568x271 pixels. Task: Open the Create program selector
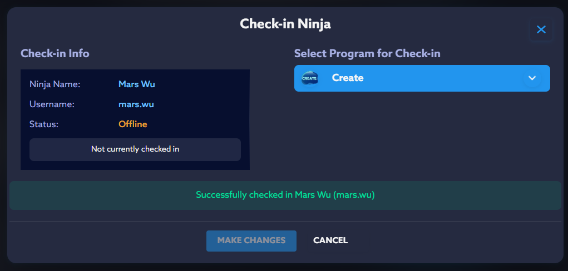422,78
